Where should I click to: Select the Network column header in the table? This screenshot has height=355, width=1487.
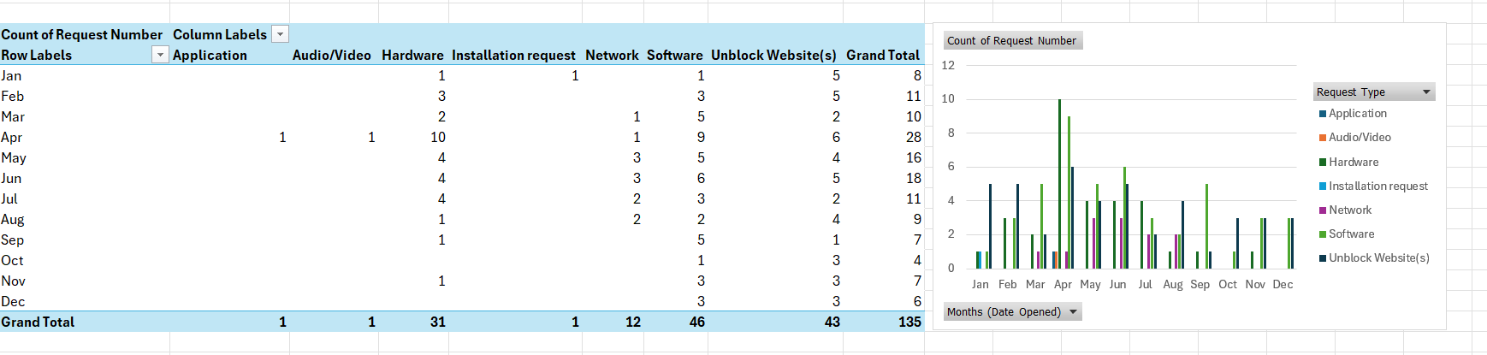613,55
